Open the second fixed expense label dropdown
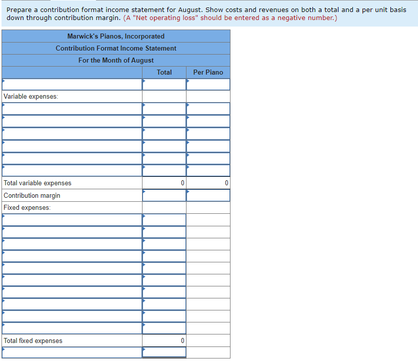The width and height of the screenshot is (418, 362). tap(72, 232)
